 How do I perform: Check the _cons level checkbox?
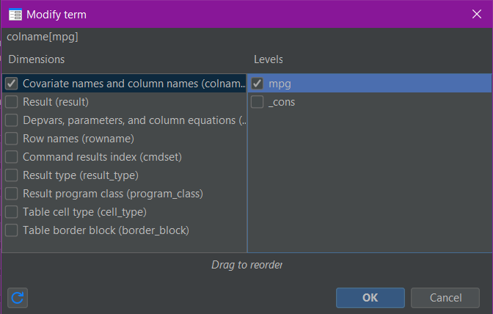point(258,102)
